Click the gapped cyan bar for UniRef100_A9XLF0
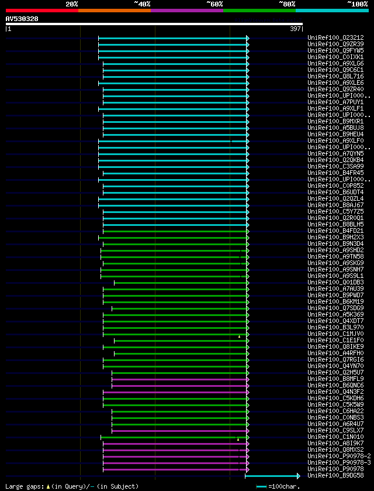This screenshot has height=491, width=374. click(174, 141)
